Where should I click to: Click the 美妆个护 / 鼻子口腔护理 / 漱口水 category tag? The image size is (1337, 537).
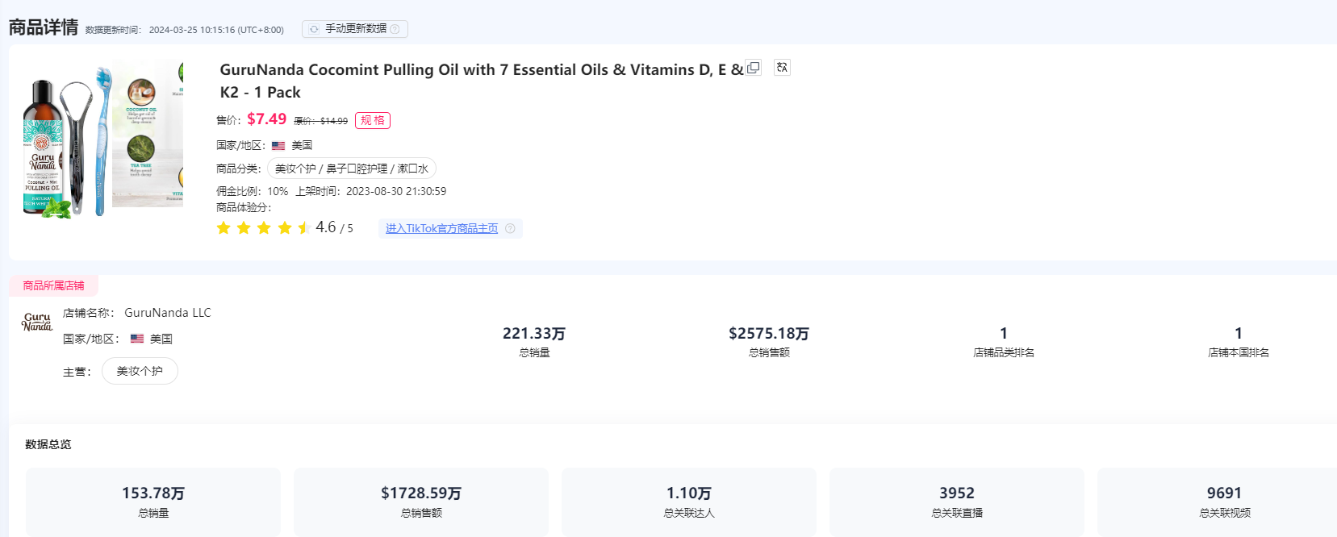(x=352, y=169)
